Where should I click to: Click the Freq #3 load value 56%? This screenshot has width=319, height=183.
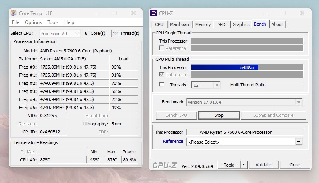pyautogui.click(x=124, y=91)
